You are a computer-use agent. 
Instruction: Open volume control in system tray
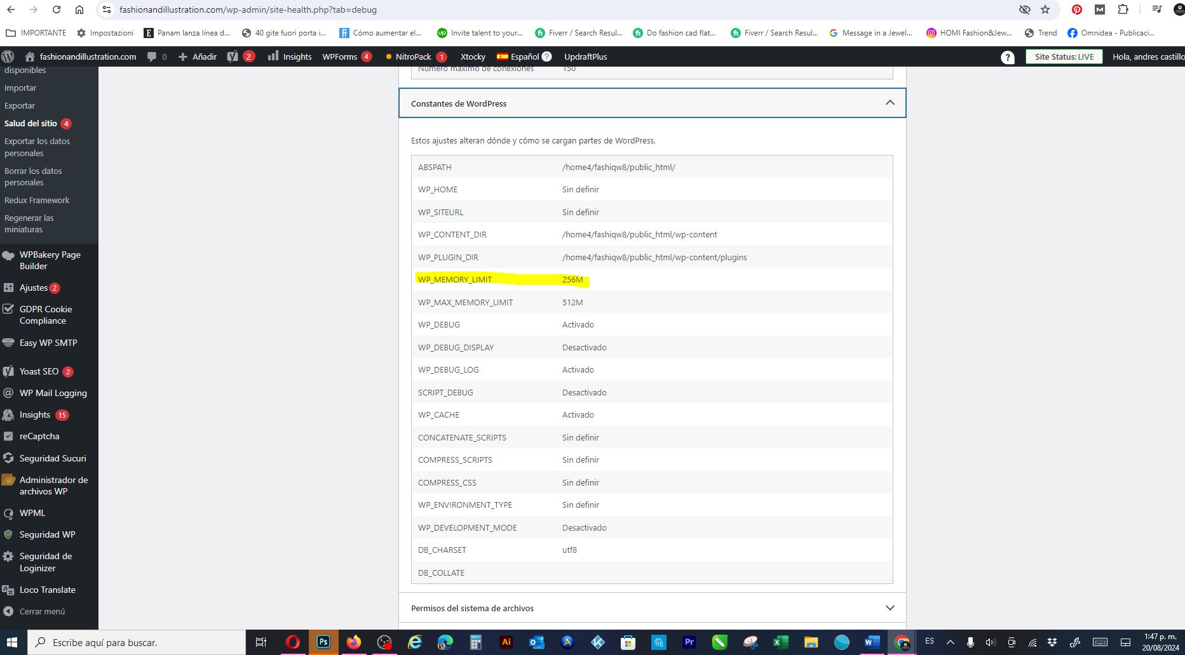(991, 642)
